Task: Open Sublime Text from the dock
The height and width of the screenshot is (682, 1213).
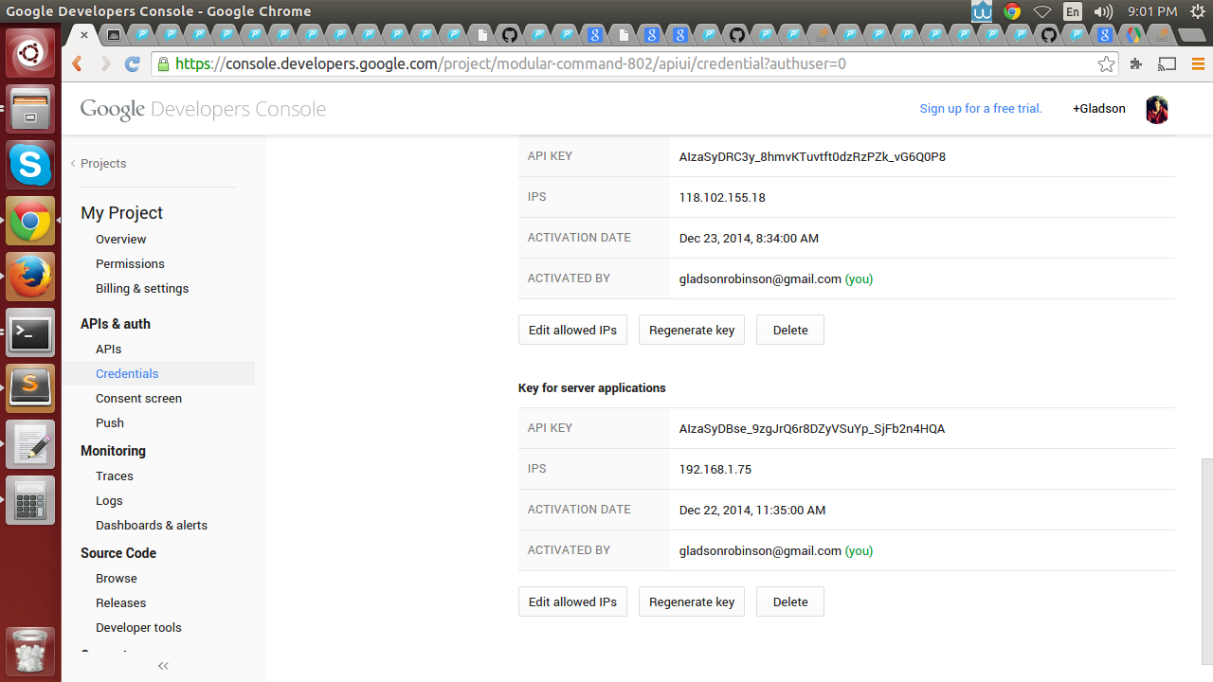Action: click(x=30, y=388)
